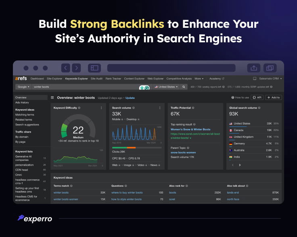Go to next countries page arrow
Image resolution: width=297 pixels, height=237 pixels.
pyautogui.click(x=240, y=165)
